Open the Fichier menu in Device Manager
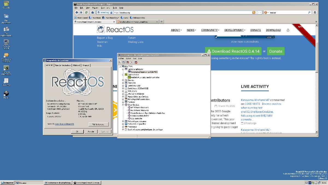The width and height of the screenshot is (328, 185). 121,58
